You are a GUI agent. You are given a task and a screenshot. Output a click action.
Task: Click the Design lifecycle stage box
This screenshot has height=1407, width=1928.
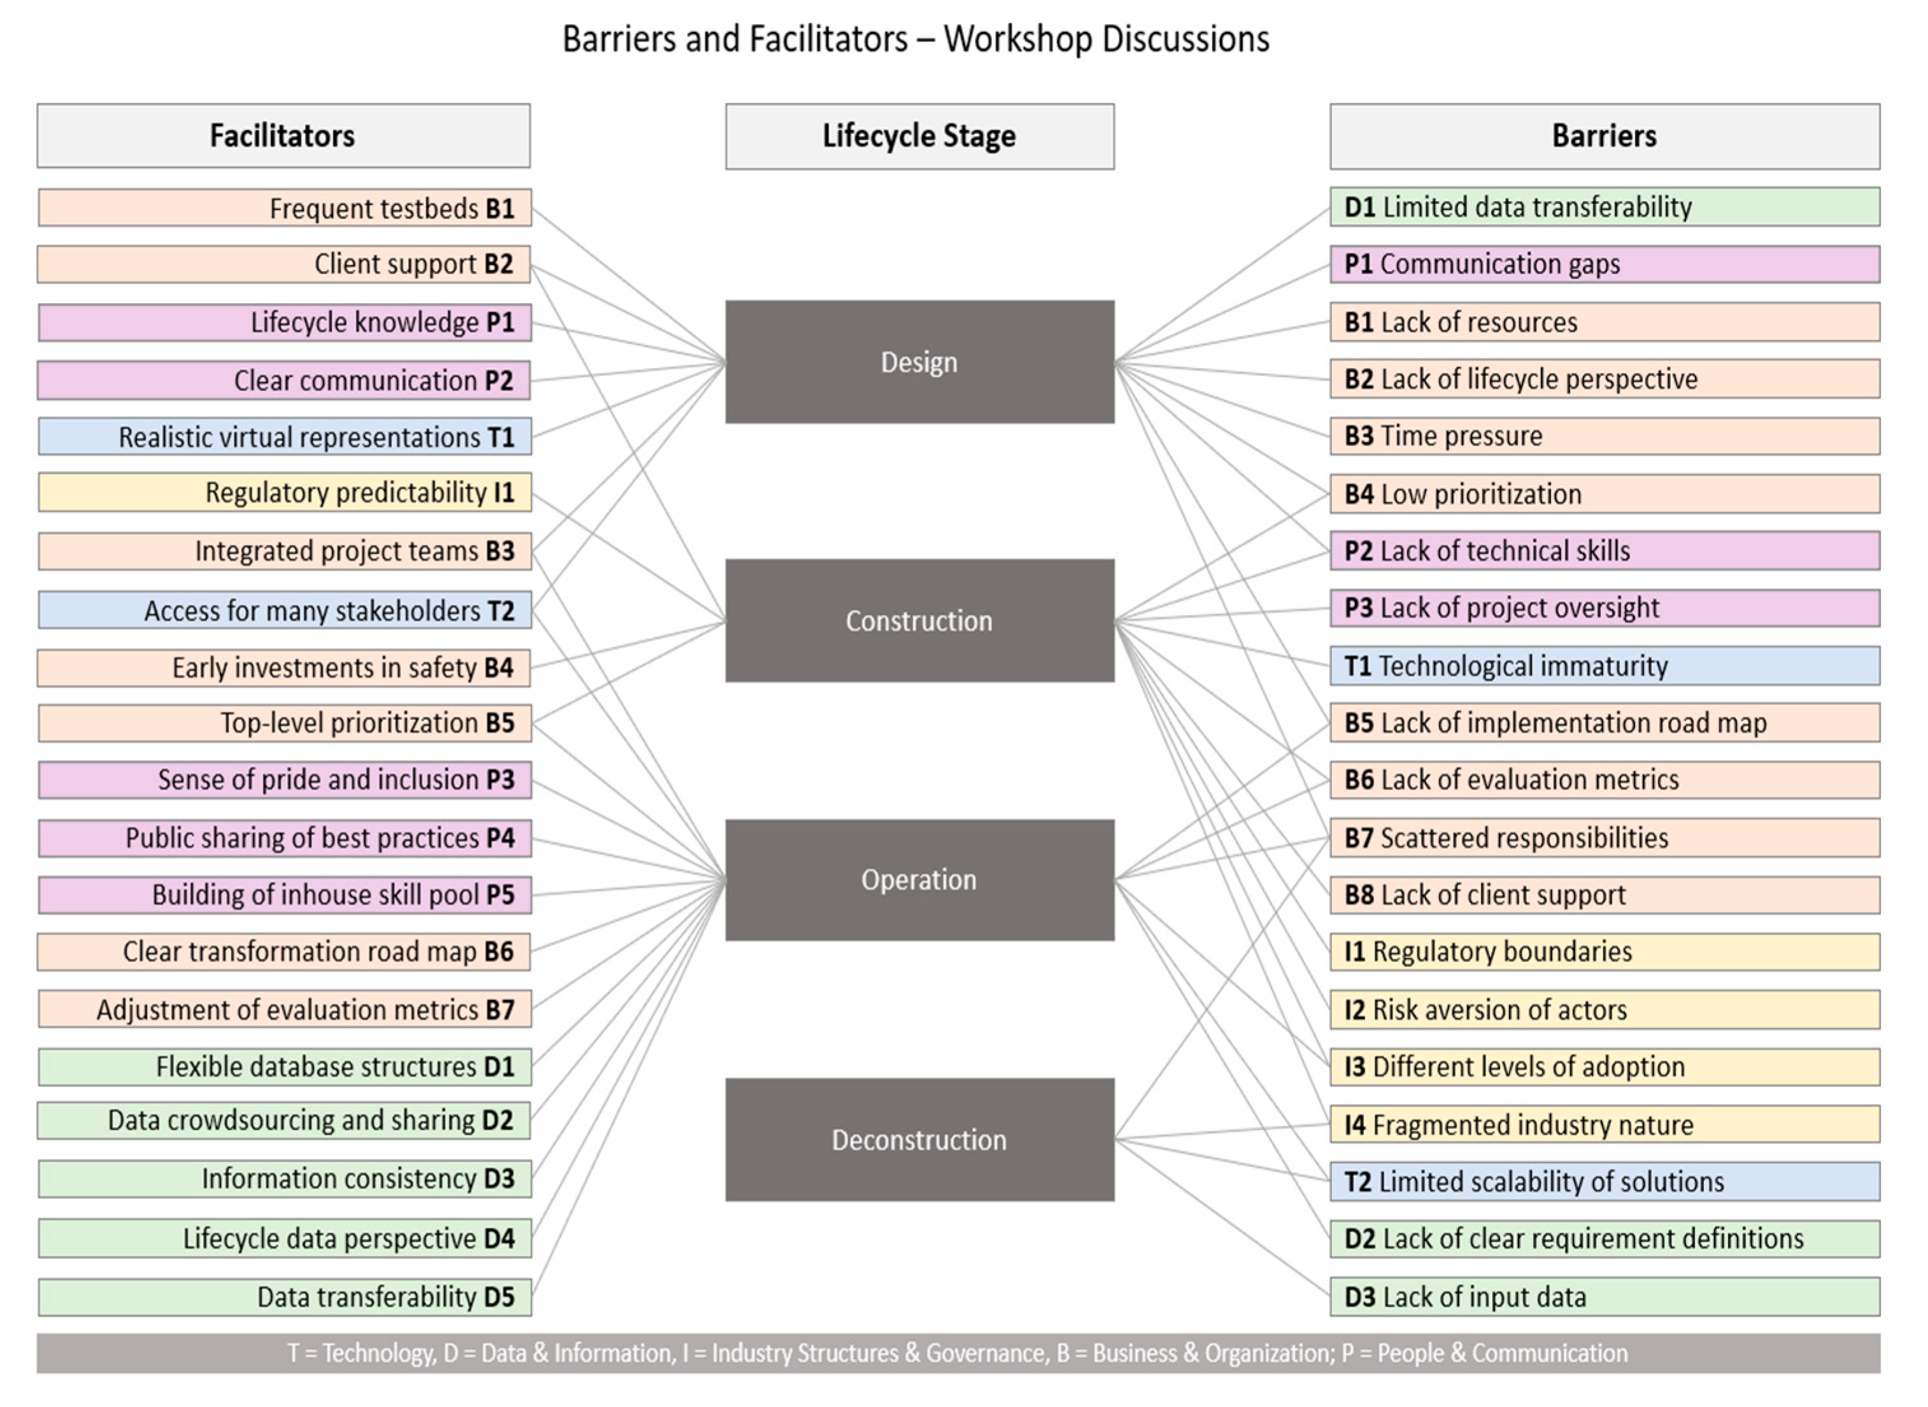click(919, 362)
